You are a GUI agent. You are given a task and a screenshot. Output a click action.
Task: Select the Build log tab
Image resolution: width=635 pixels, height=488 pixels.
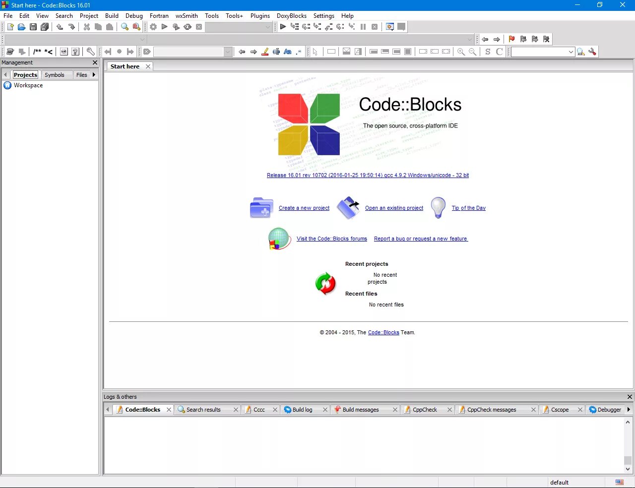[304, 410]
